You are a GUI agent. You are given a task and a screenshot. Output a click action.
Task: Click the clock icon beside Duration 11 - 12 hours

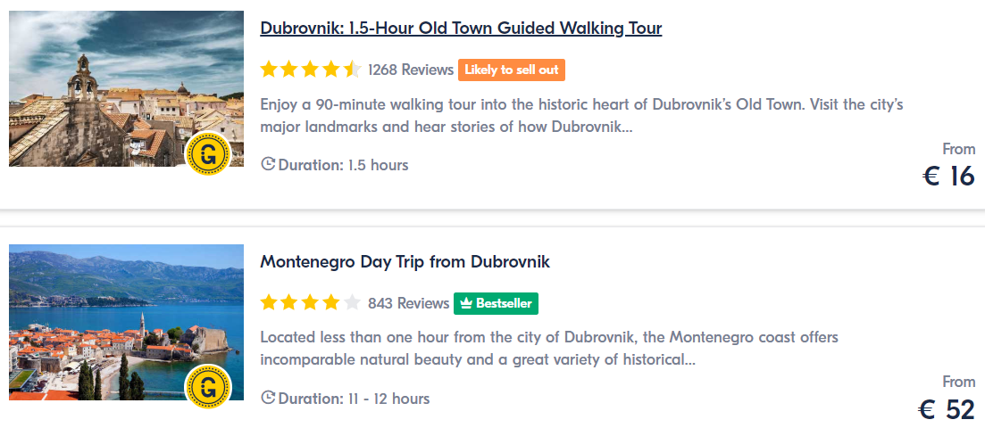268,399
